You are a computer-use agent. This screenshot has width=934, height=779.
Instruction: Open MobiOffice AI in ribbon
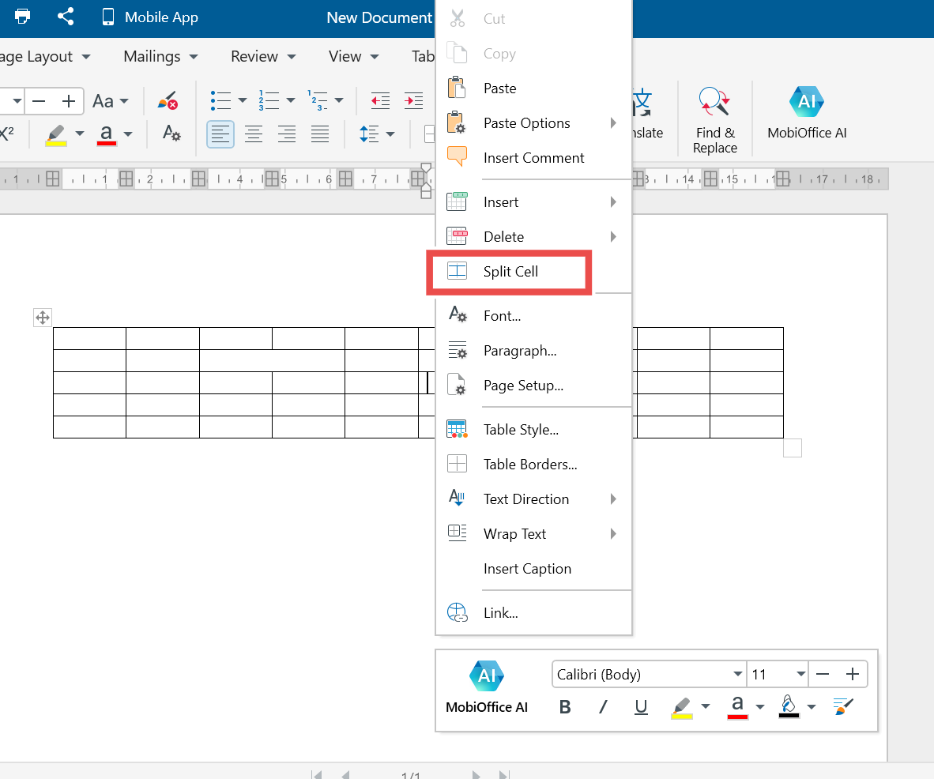(x=807, y=113)
